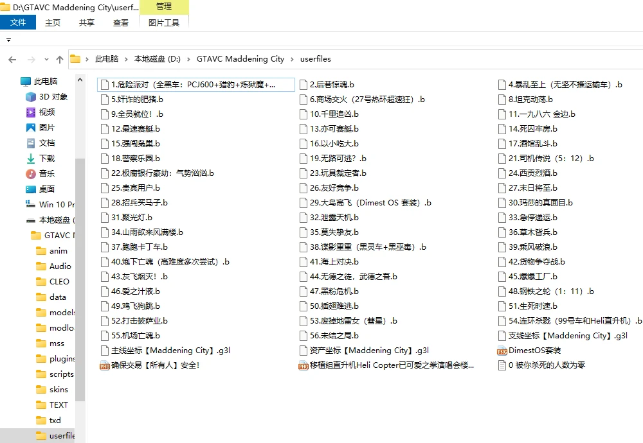Open the 图片工具 tab
Image resolution: width=643 pixels, height=443 pixels.
164,22
